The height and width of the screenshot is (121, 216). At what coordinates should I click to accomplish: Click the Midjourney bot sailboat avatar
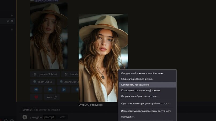pos(25,117)
